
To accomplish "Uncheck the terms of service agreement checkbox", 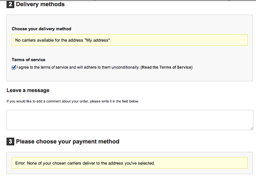I will pos(14,67).
